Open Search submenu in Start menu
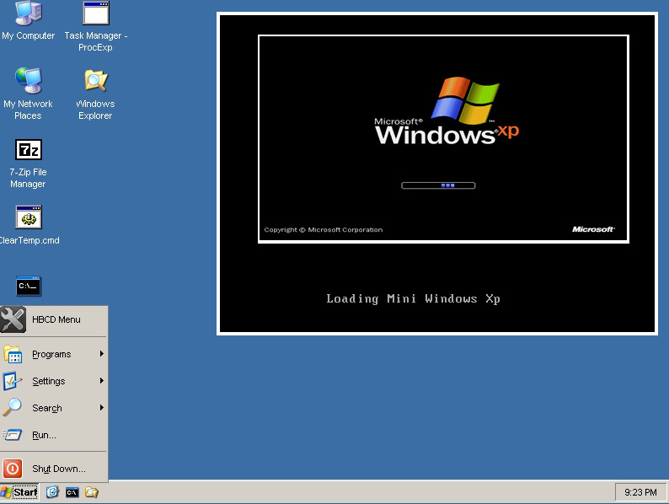This screenshot has width=669, height=504. tap(54, 408)
